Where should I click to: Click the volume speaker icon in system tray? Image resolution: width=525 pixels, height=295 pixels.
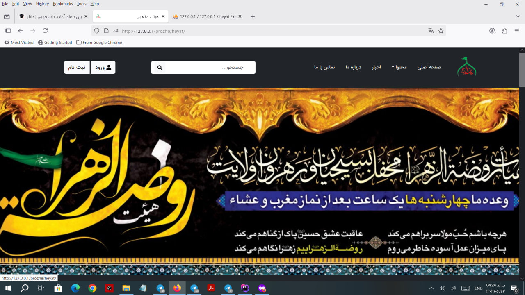click(x=443, y=288)
